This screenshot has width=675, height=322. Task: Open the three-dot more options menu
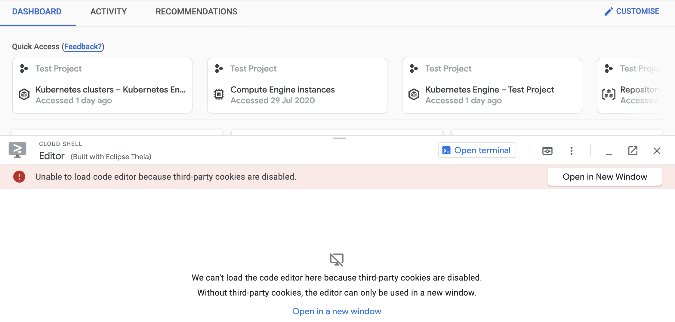[x=571, y=150]
